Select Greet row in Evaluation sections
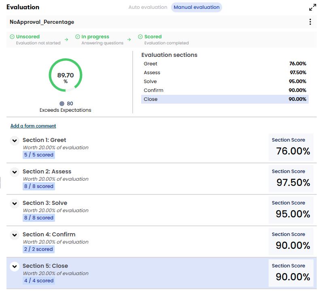This screenshot has height=292, width=322. [225, 64]
